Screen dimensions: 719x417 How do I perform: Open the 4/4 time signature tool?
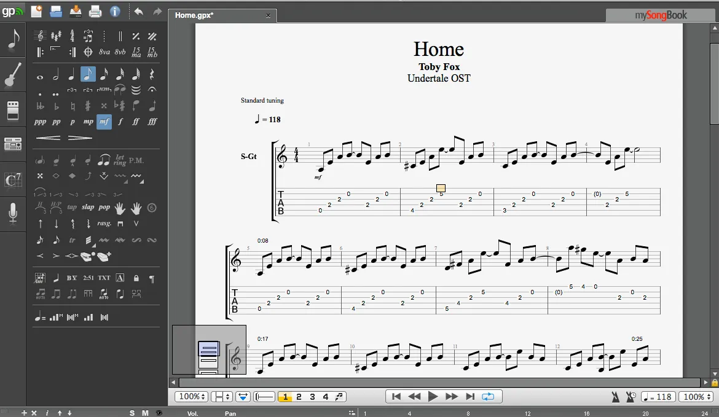(72, 36)
